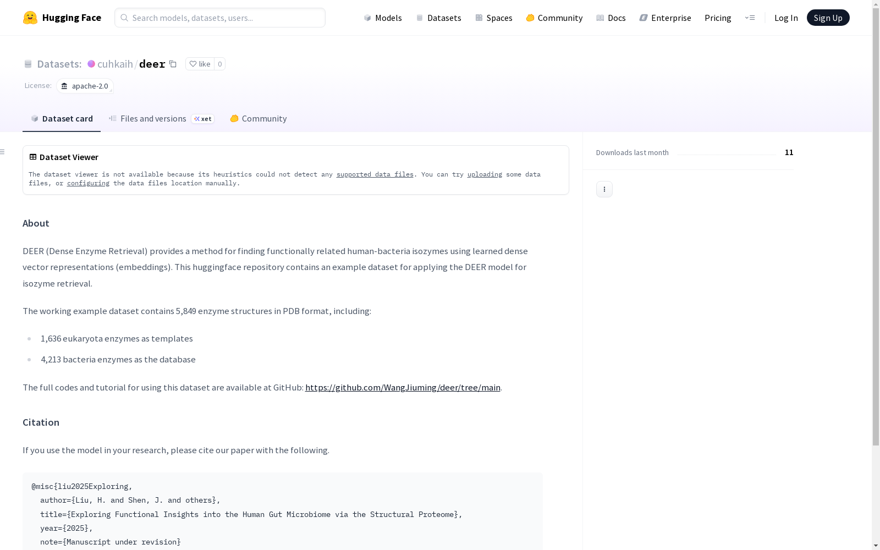This screenshot has height=550, width=880.
Task: Click the Datasets breadcrumb database icon
Action: click(28, 64)
